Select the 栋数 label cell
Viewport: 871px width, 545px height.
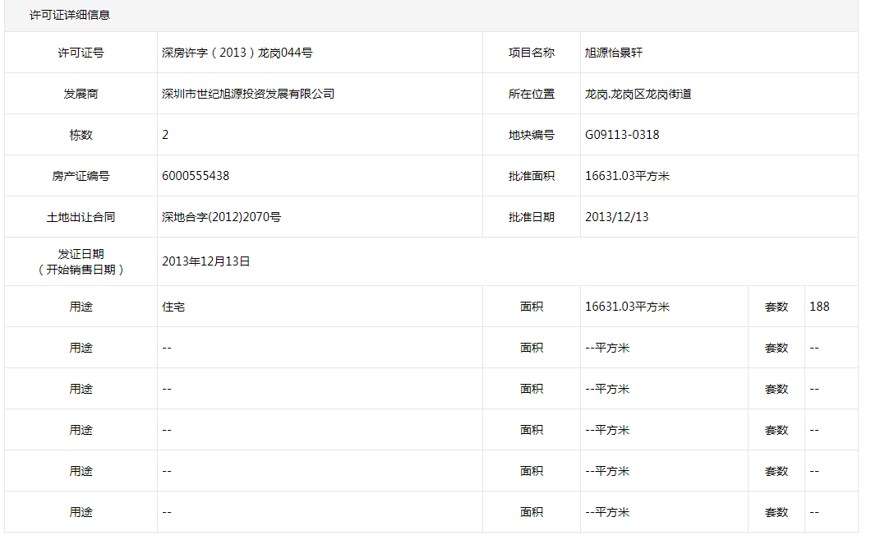pyautogui.click(x=81, y=135)
